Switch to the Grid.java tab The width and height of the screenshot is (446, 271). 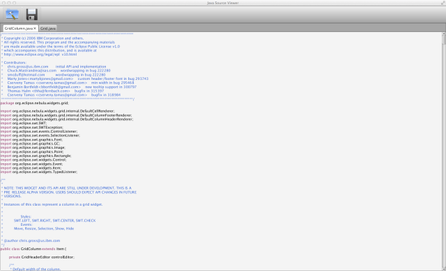tap(48, 28)
